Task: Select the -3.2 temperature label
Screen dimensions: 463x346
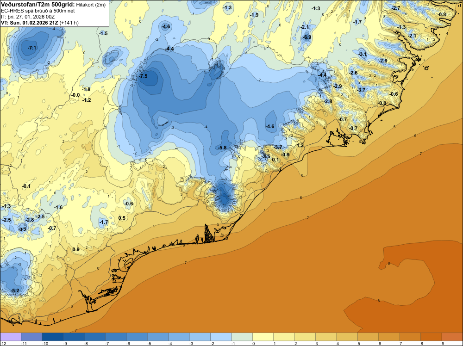Action: point(22,229)
